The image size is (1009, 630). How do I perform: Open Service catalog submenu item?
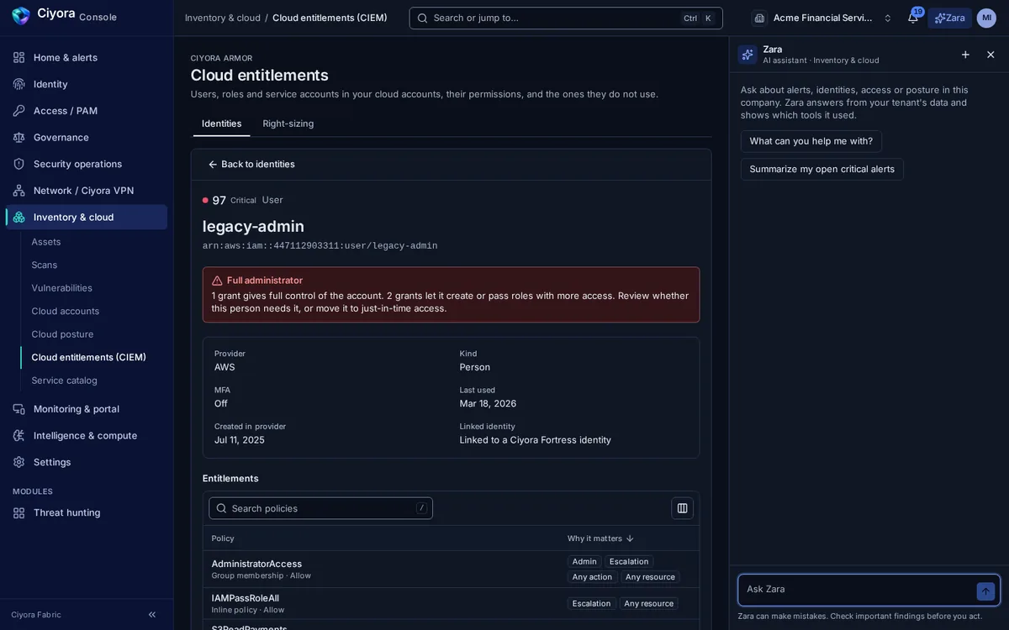(x=65, y=381)
